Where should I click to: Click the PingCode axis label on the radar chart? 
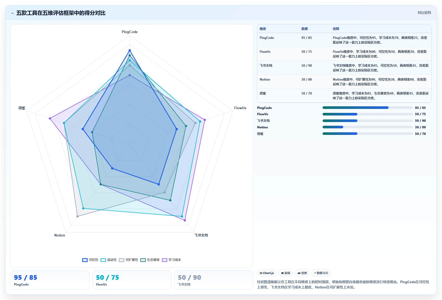click(129, 32)
